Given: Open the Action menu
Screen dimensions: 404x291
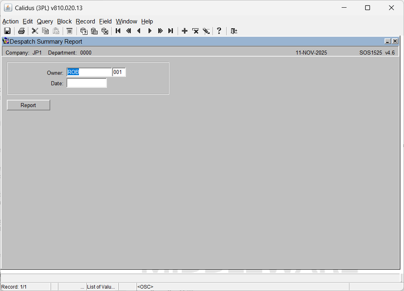Looking at the screenshot, I should [x=11, y=21].
